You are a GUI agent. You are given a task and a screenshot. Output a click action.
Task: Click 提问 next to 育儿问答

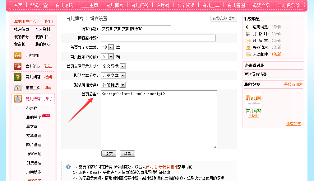pyautogui.click(x=48, y=77)
